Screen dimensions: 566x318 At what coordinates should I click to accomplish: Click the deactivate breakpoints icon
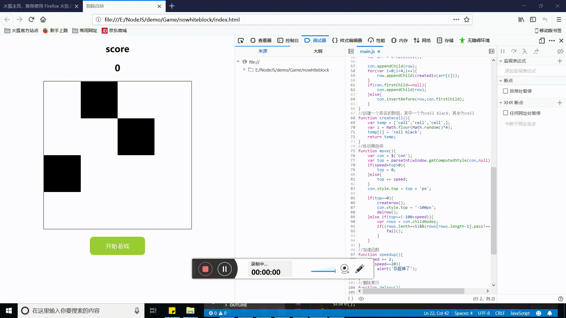560,51
